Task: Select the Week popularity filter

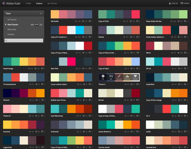Action: pos(32,24)
